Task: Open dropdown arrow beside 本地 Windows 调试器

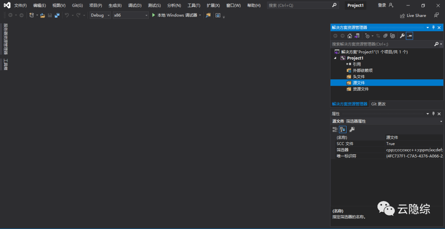Action: (200, 15)
